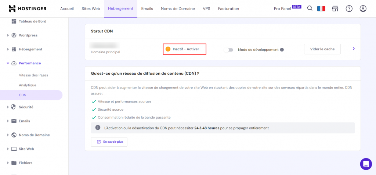This screenshot has height=175, width=376.
Task: Open the user profile icon
Action: 363,9
